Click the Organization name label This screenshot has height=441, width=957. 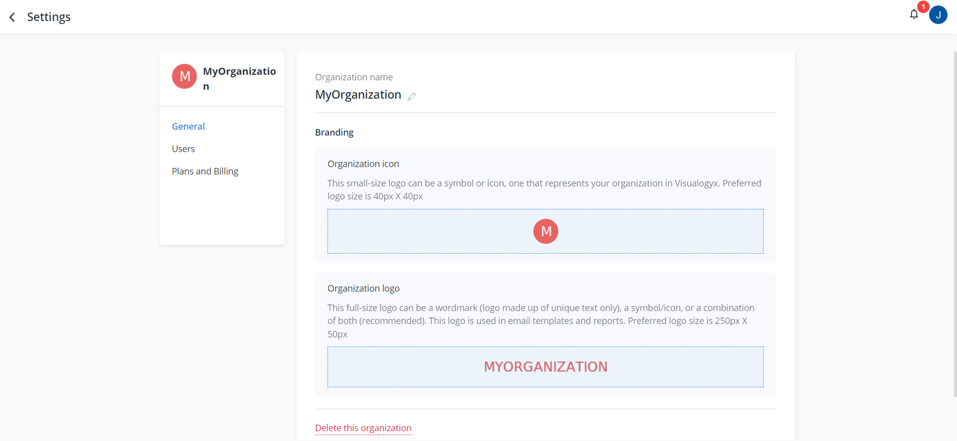point(354,77)
